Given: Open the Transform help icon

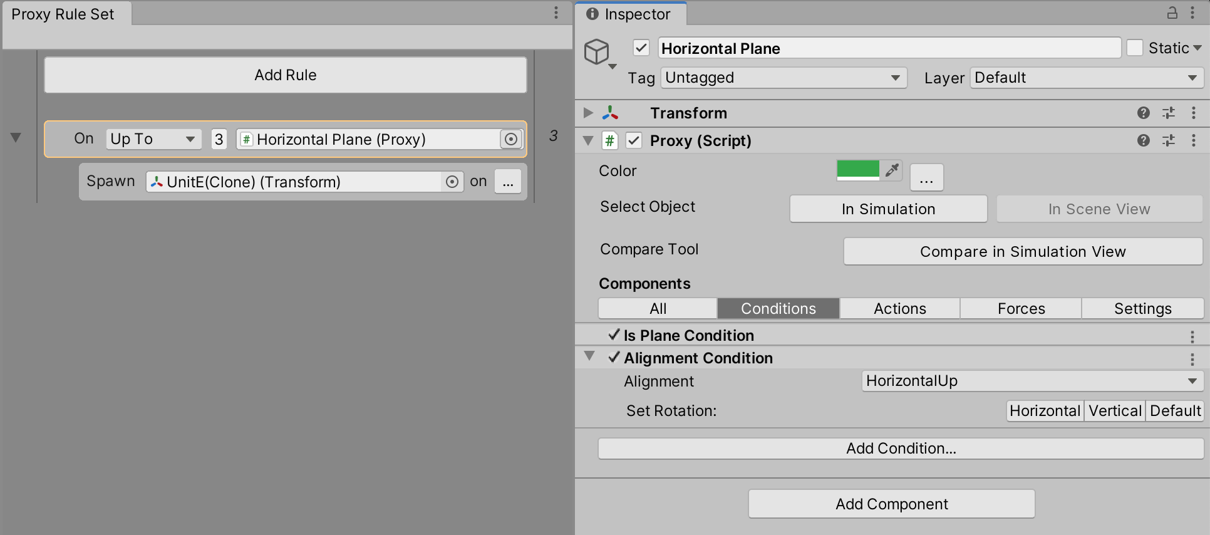Looking at the screenshot, I should tap(1143, 113).
